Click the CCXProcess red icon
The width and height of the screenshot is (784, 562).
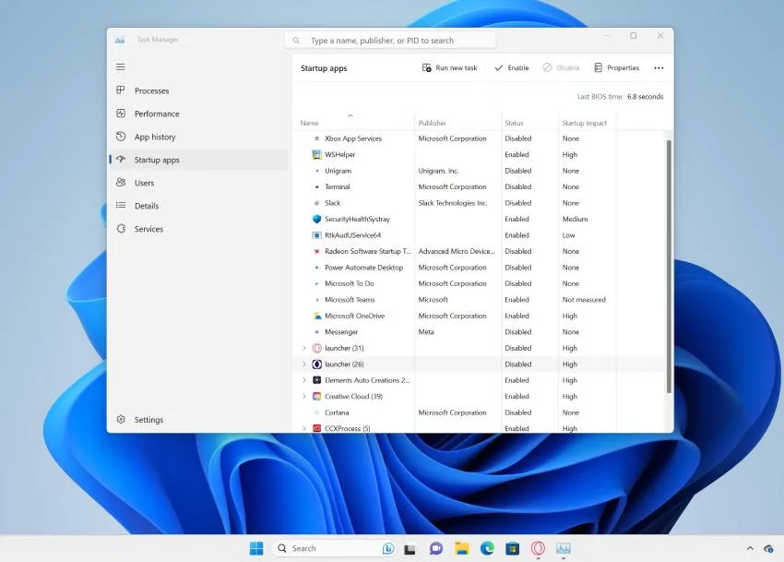tap(316, 428)
